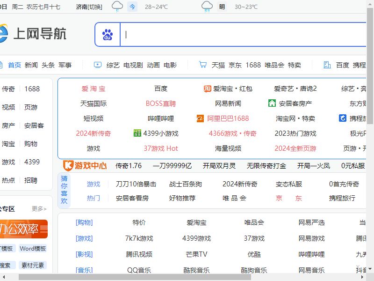
Task: Open the 携程旅行 link
Action: (x=342, y=198)
